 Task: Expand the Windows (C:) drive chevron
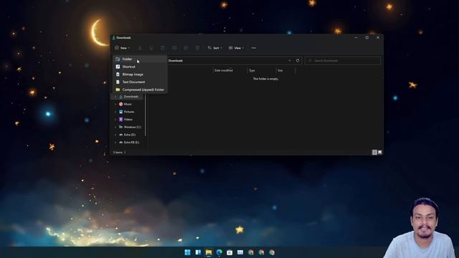pyautogui.click(x=115, y=128)
